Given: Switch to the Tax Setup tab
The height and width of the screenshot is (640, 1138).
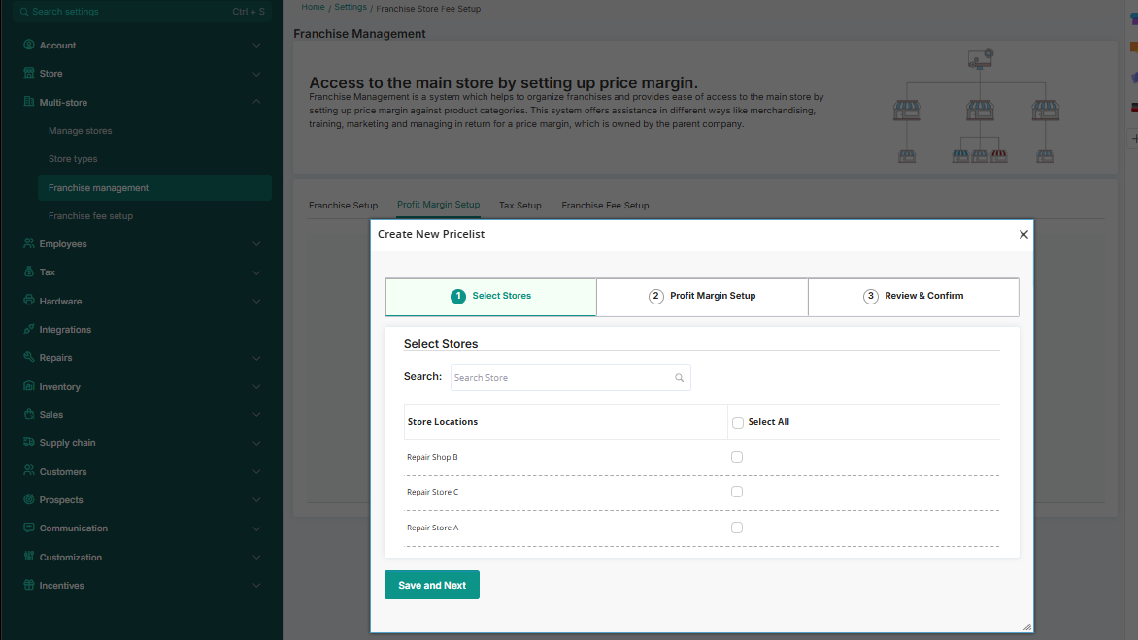Looking at the screenshot, I should click(x=519, y=206).
